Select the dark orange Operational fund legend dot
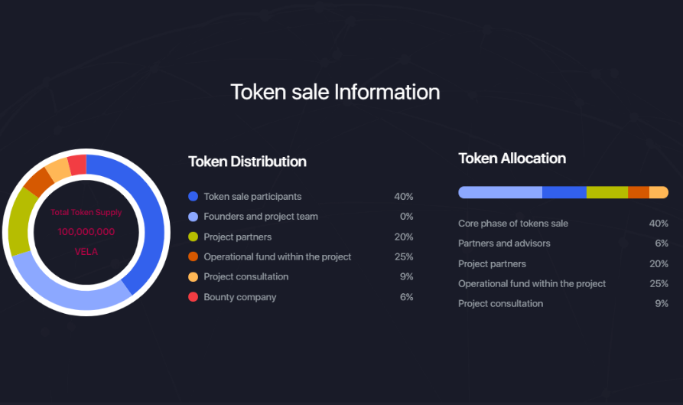683x405 pixels. tap(193, 256)
